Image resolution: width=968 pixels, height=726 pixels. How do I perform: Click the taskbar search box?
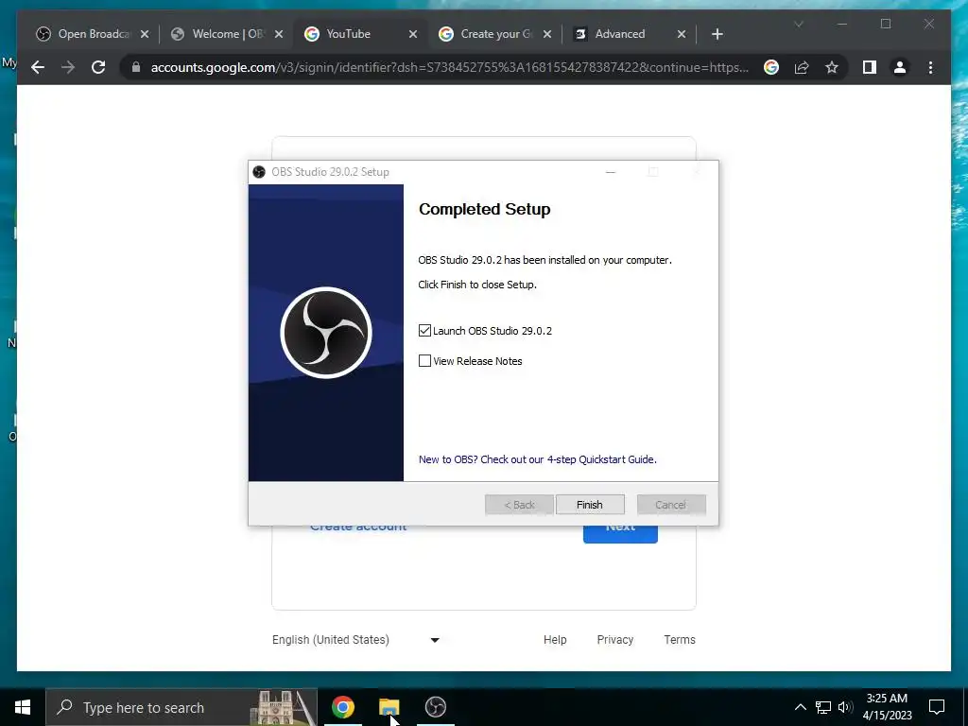click(x=181, y=707)
